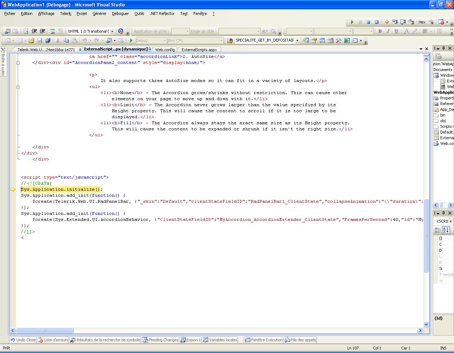Image resolution: width=454 pixels, height=353 pixels.
Task: Select the bin folder in Solution Explorer
Action: point(440,115)
